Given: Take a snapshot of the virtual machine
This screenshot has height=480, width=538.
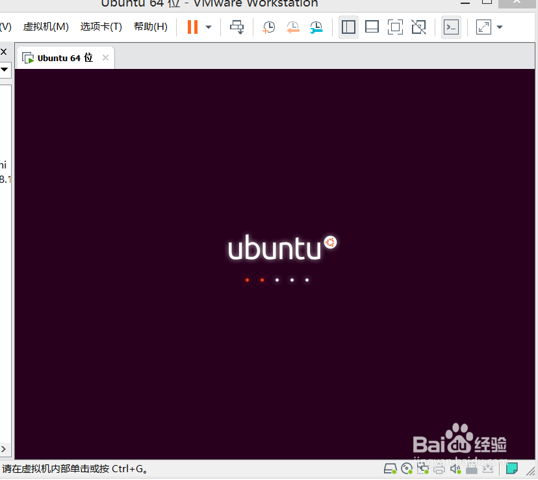Looking at the screenshot, I should [268, 27].
